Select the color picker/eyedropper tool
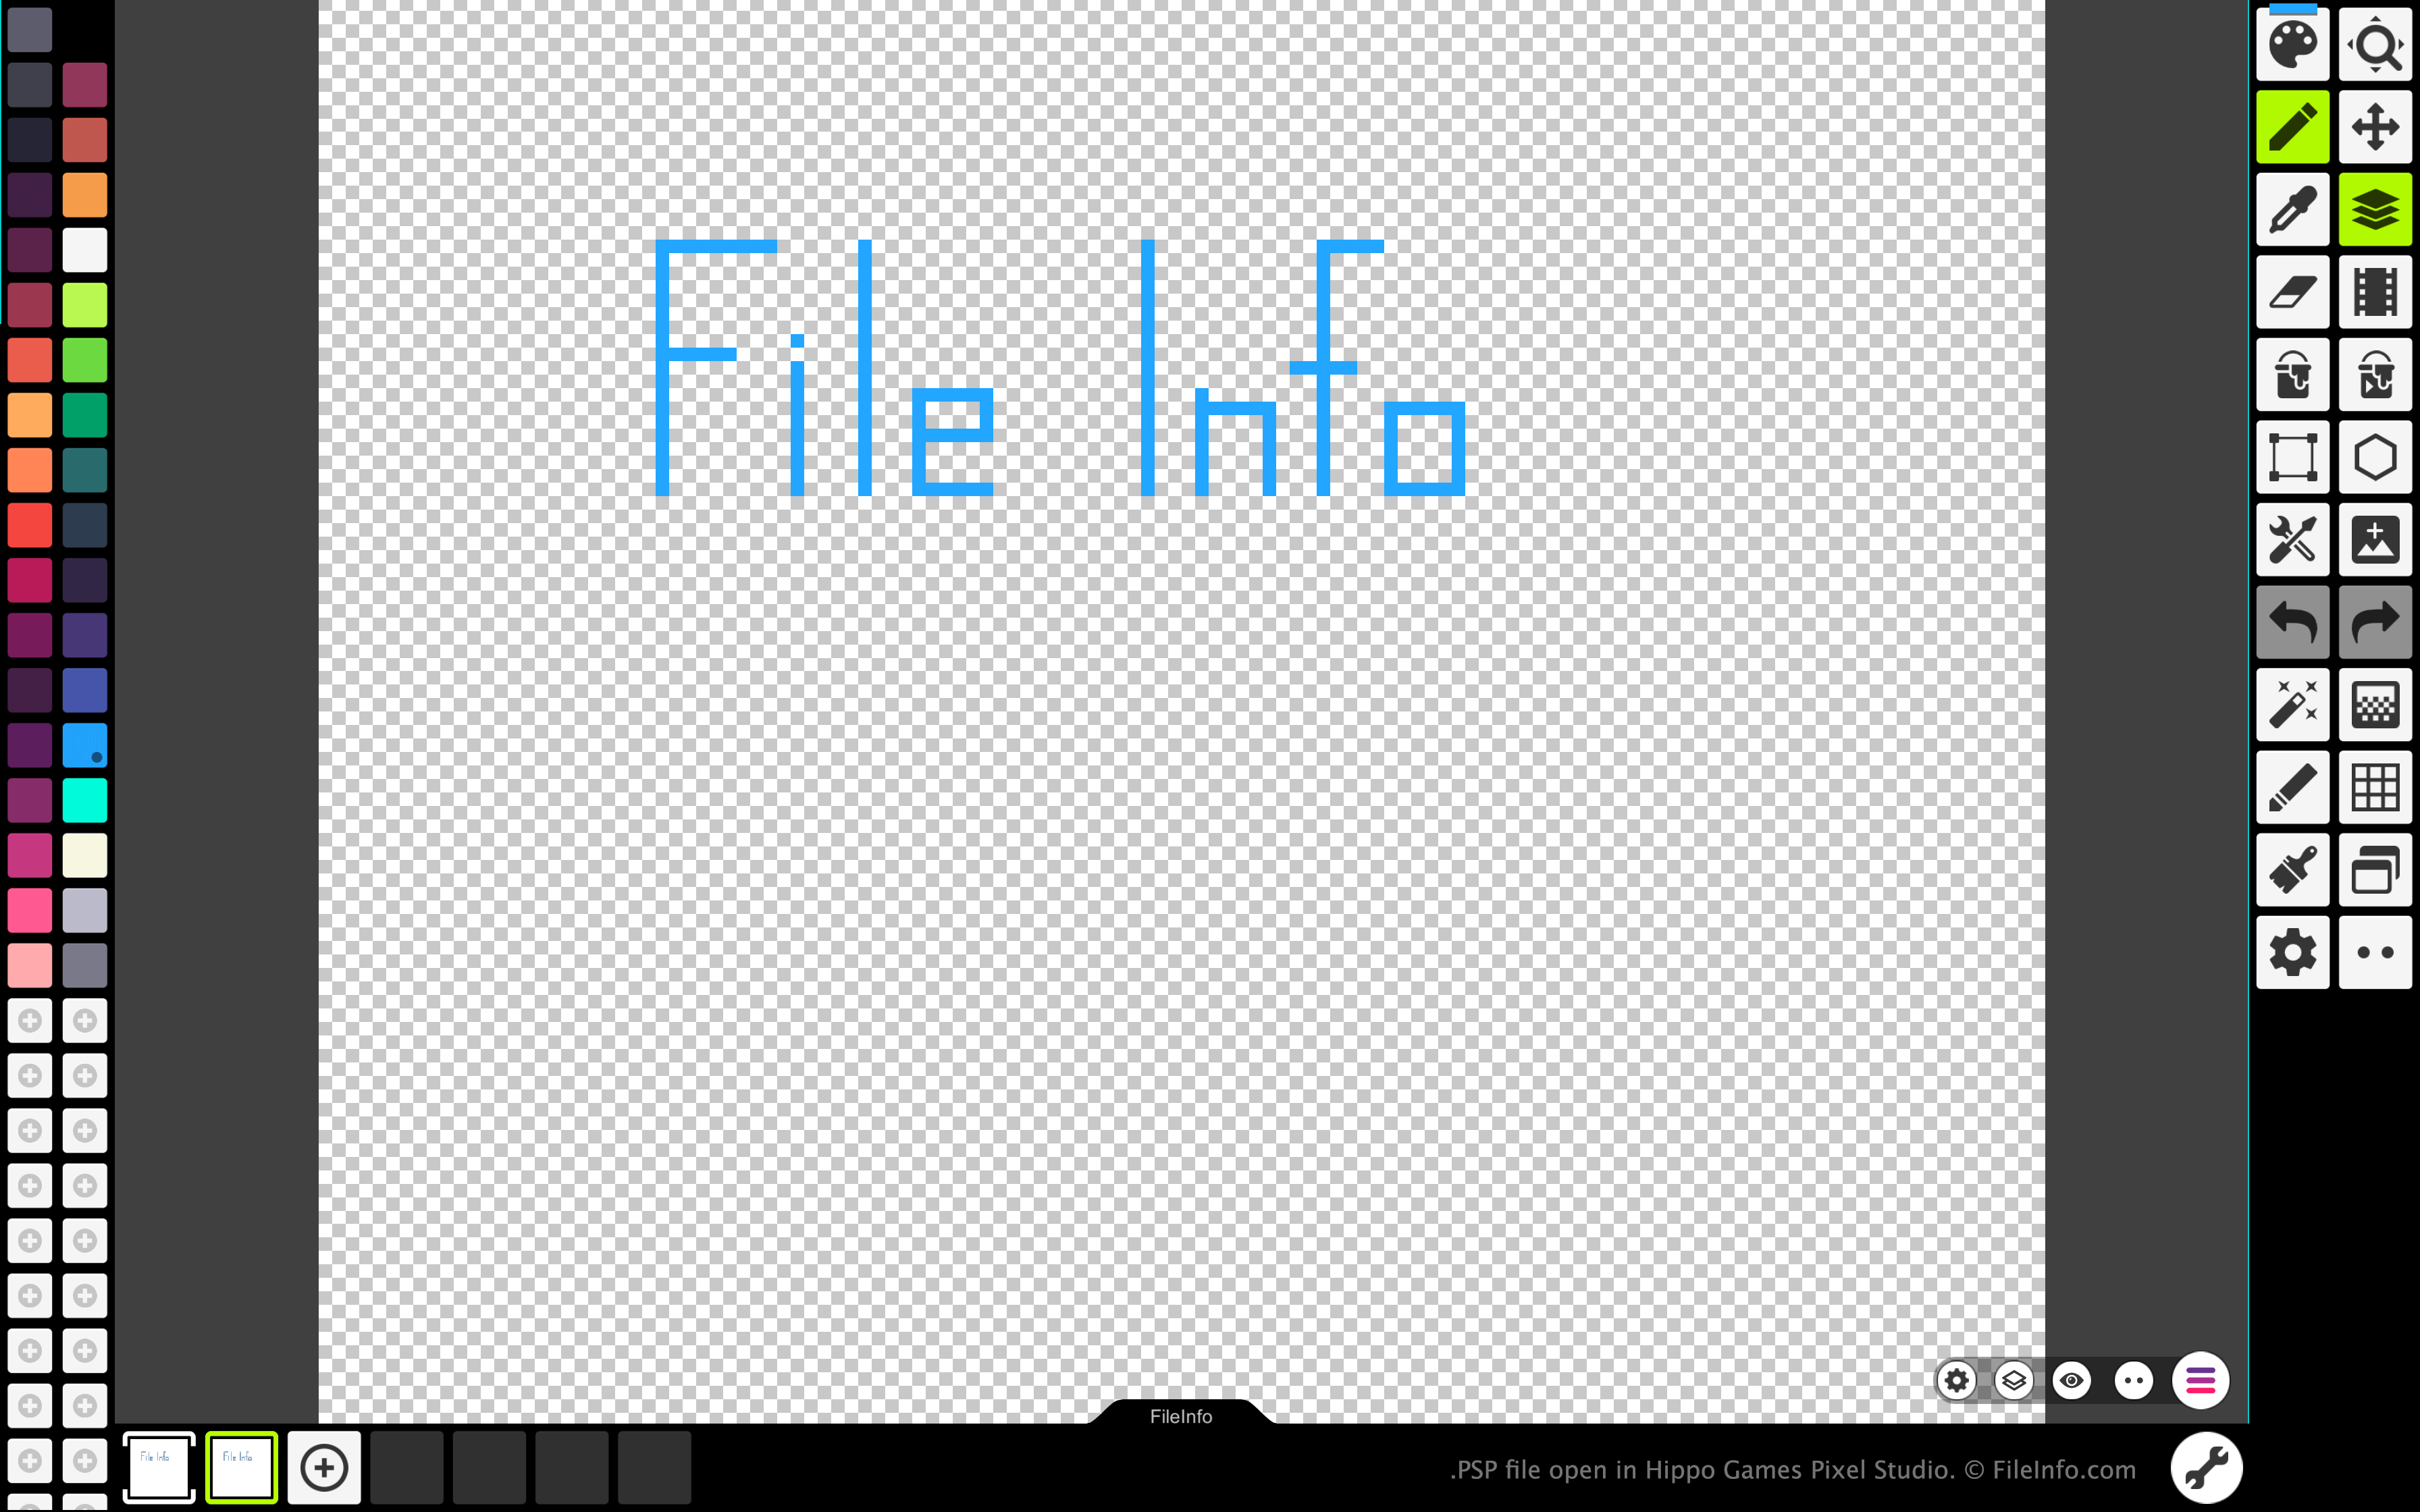The height and width of the screenshot is (1512, 2420). click(2291, 209)
